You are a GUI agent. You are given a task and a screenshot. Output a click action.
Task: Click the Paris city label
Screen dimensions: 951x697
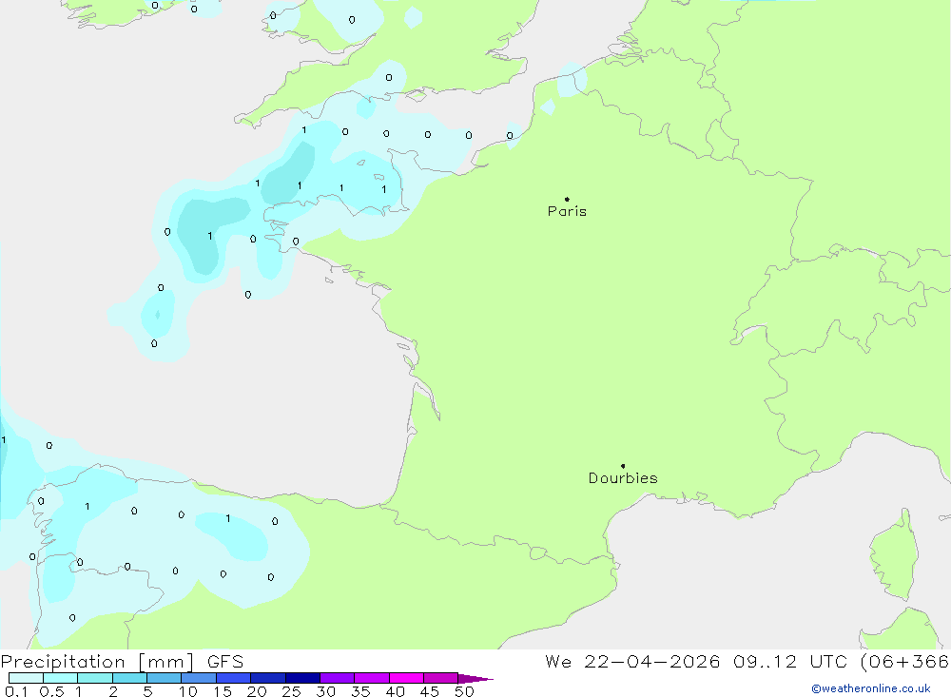point(567,211)
